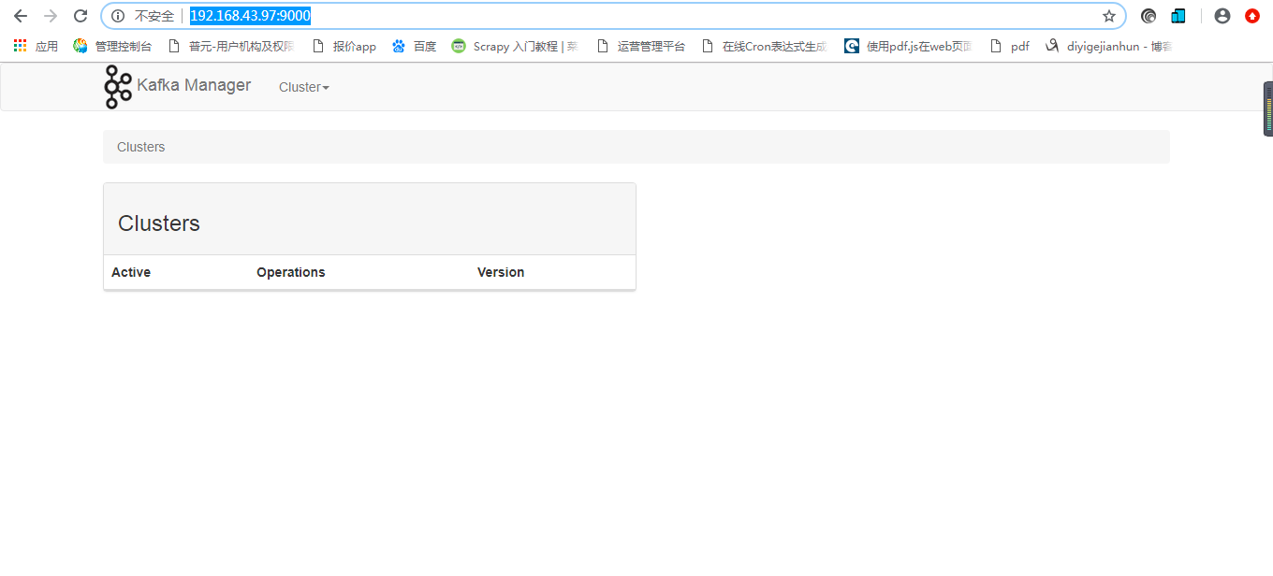This screenshot has height=576, width=1273.
Task: Open the 报价app bookmark
Action: tap(344, 46)
